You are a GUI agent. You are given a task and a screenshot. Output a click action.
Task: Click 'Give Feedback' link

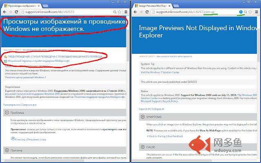click(x=175, y=136)
